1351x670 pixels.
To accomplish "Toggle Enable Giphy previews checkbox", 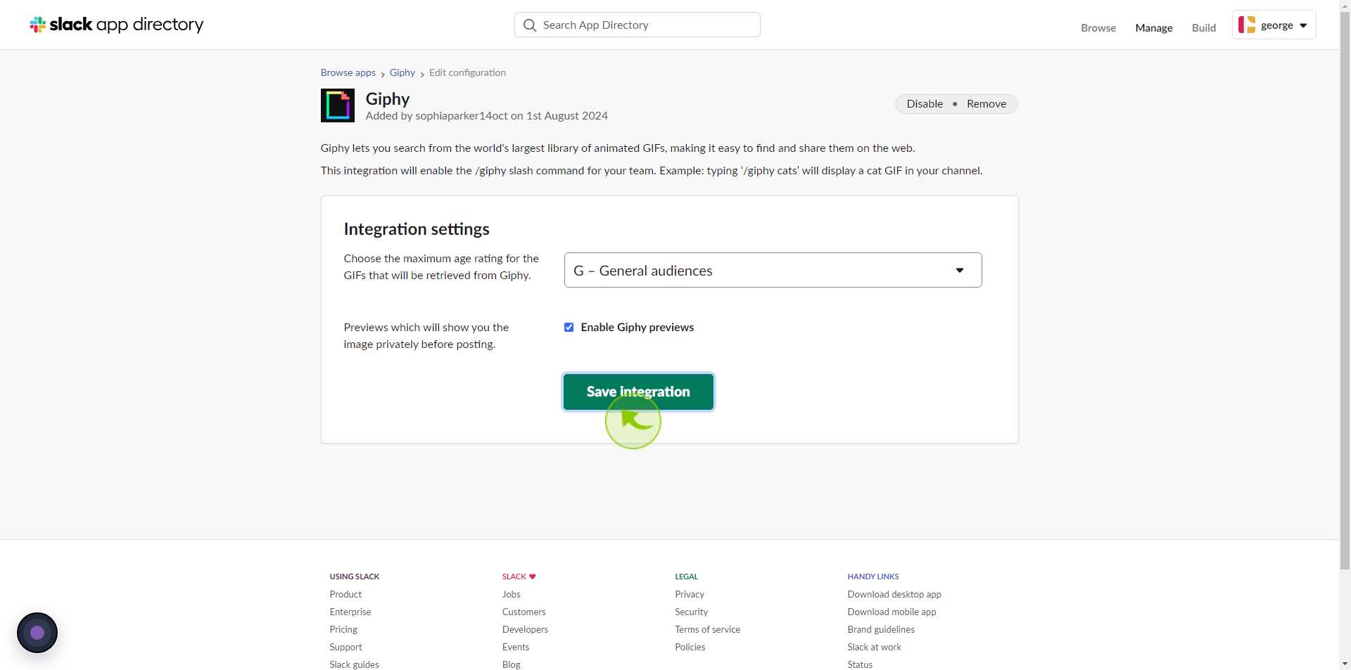I will click(569, 328).
